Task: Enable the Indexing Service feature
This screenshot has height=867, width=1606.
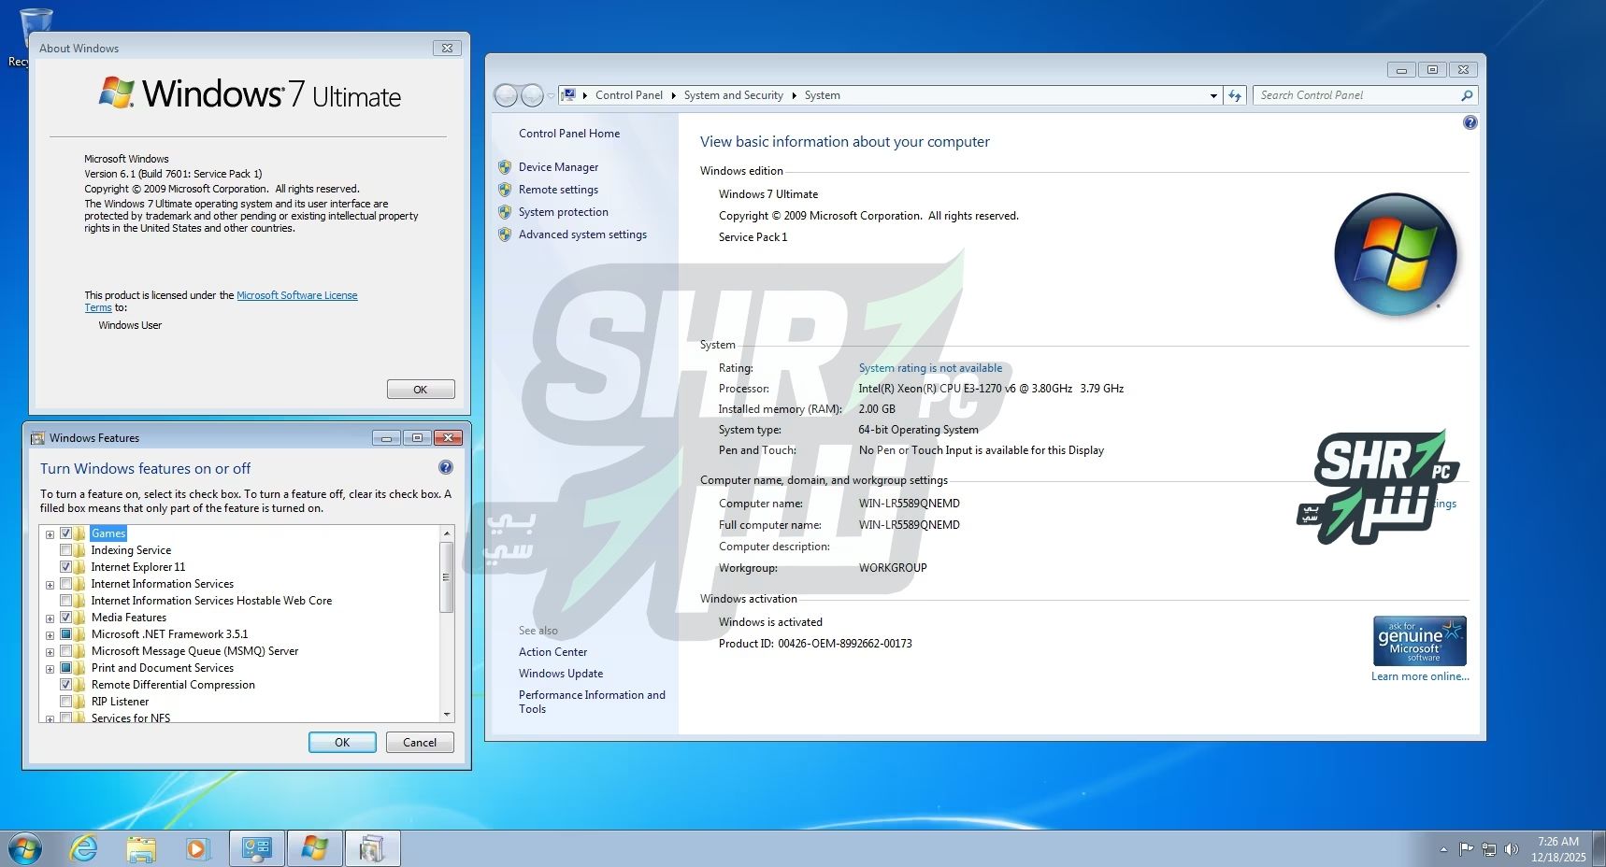Action: 66,549
